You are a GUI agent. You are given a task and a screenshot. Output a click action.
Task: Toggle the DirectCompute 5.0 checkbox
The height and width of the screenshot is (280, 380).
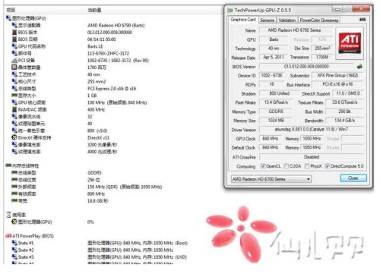pyautogui.click(x=328, y=166)
